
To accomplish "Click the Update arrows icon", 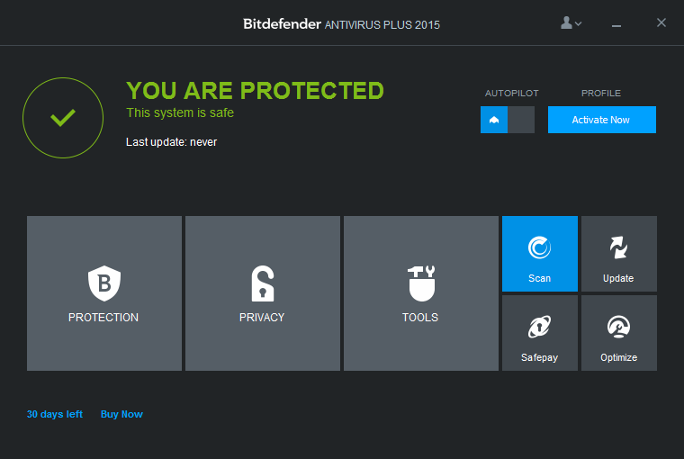I will (x=618, y=247).
